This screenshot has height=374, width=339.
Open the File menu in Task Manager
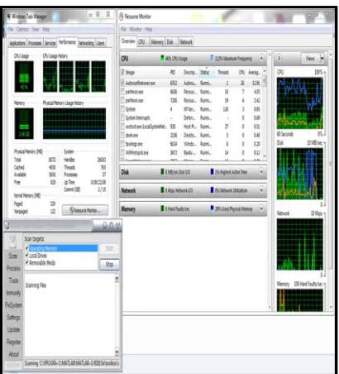[11, 29]
